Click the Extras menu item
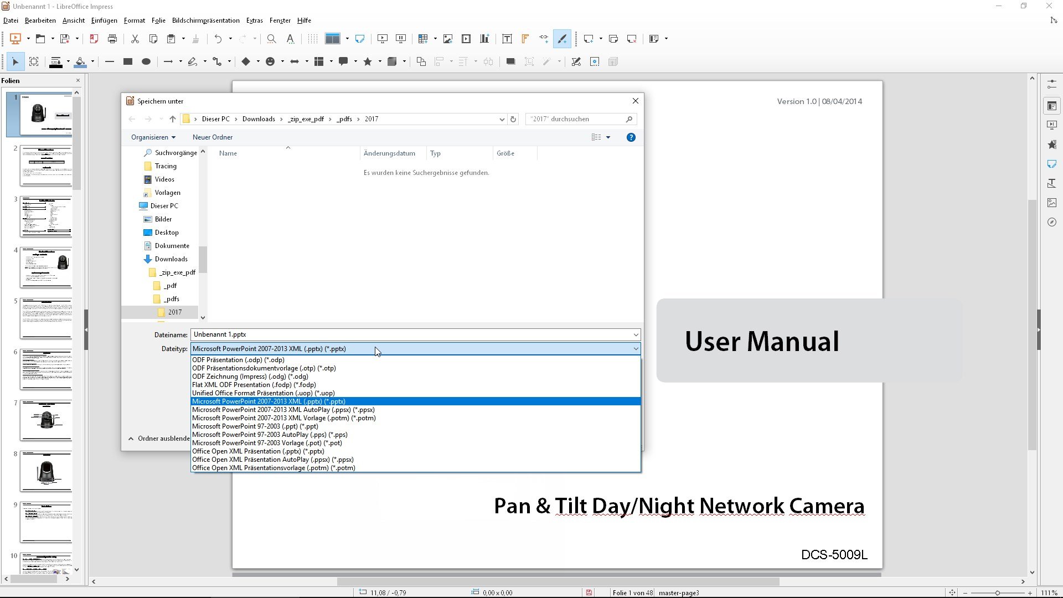This screenshot has height=598, width=1063. pos(254,20)
